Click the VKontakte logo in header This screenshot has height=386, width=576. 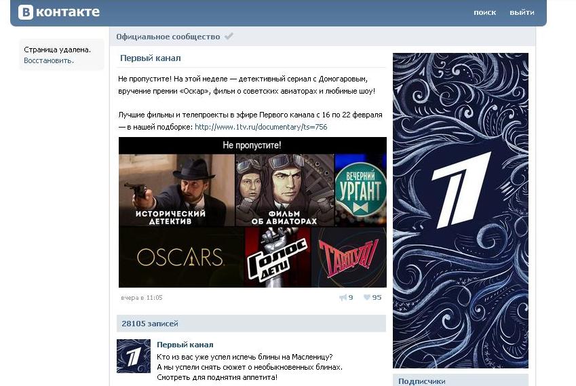59,12
